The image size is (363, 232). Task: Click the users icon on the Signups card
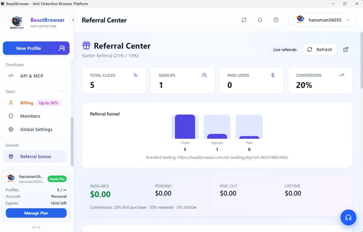(x=204, y=75)
